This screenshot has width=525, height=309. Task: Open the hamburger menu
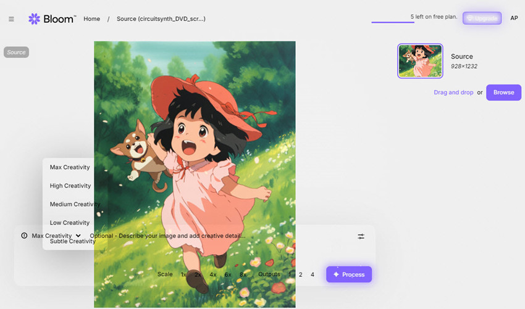pyautogui.click(x=11, y=19)
